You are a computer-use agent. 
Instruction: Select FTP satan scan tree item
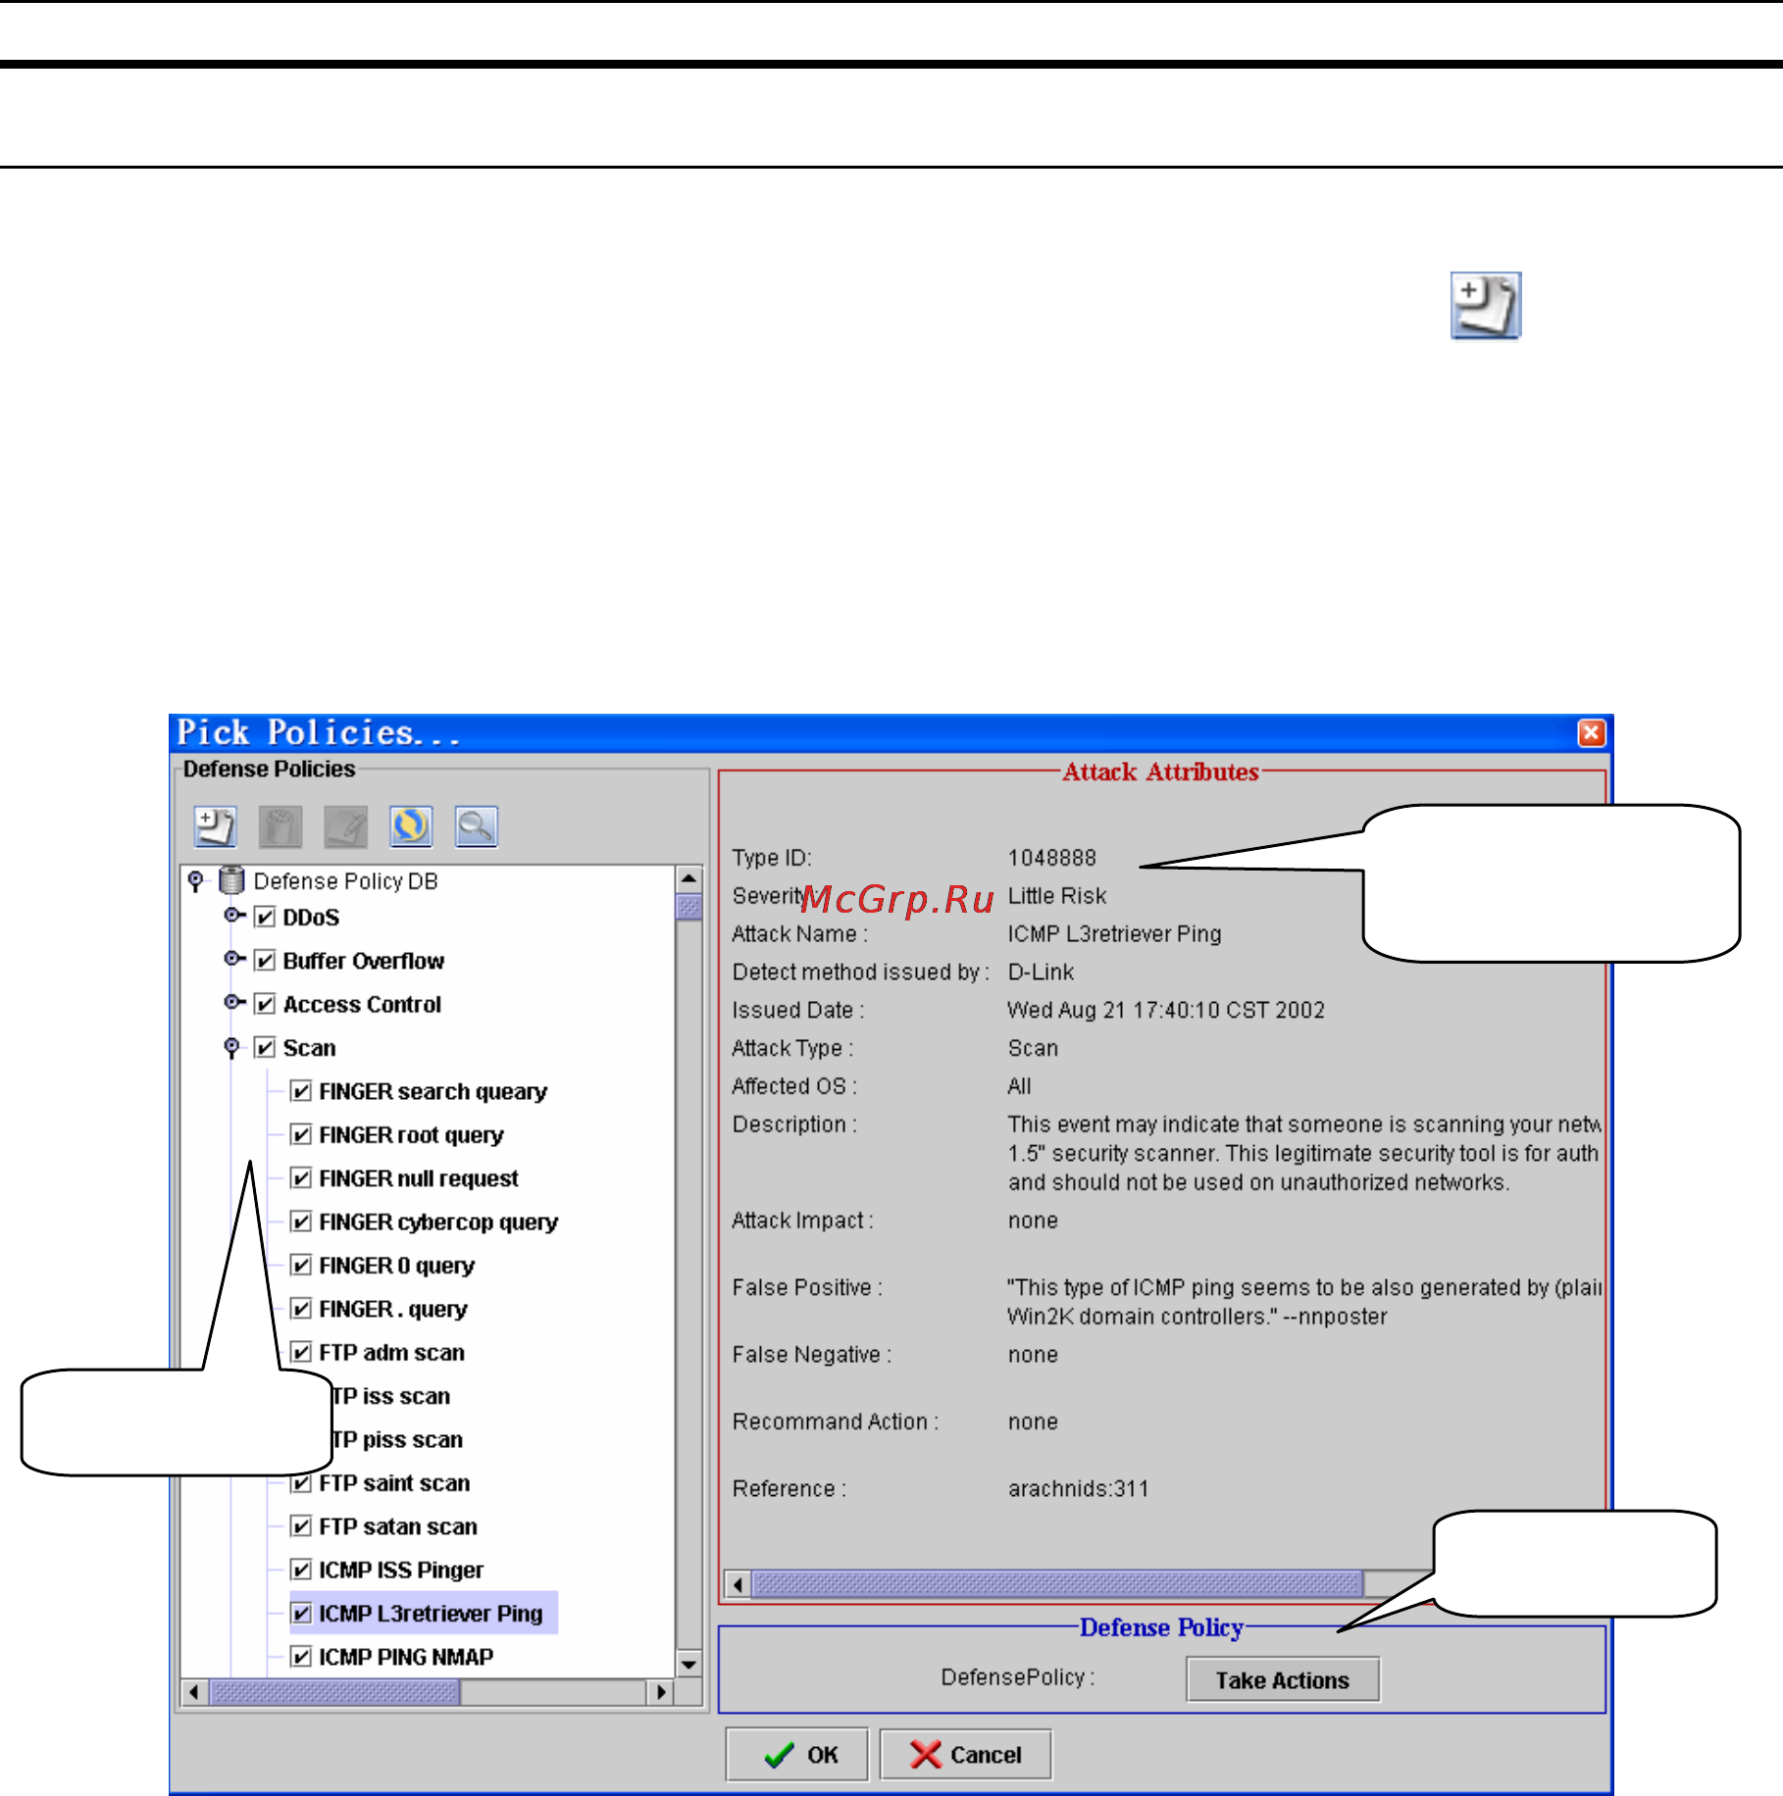398,1527
